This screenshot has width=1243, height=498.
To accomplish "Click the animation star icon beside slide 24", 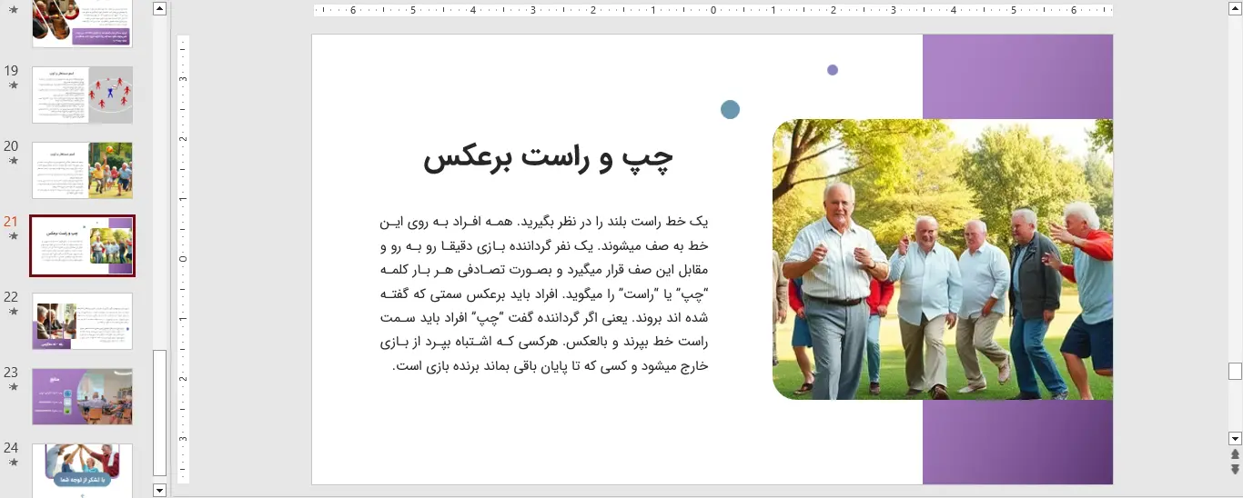I will pyautogui.click(x=13, y=463).
